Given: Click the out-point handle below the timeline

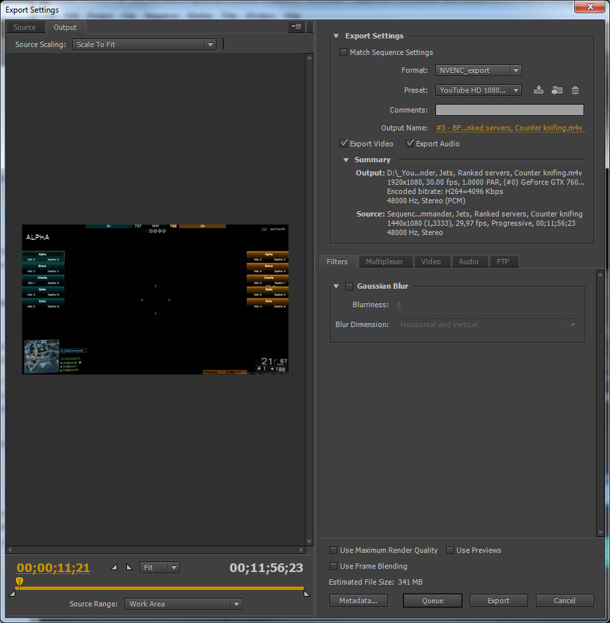Looking at the screenshot, I should click(x=306, y=594).
